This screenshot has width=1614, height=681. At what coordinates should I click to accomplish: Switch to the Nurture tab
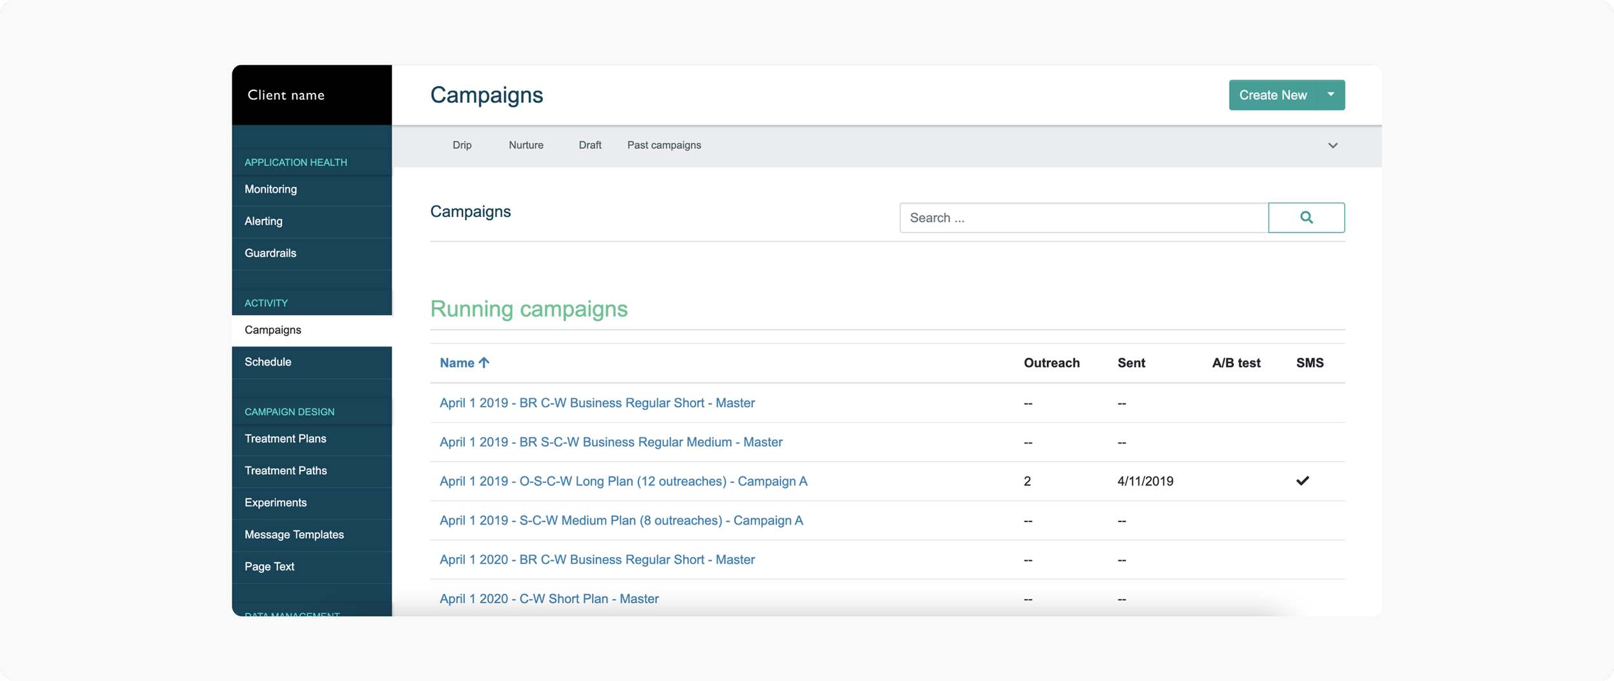[x=526, y=145]
